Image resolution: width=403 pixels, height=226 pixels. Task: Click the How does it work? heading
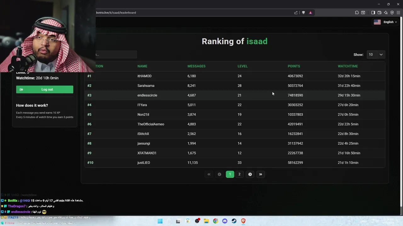coord(32,105)
